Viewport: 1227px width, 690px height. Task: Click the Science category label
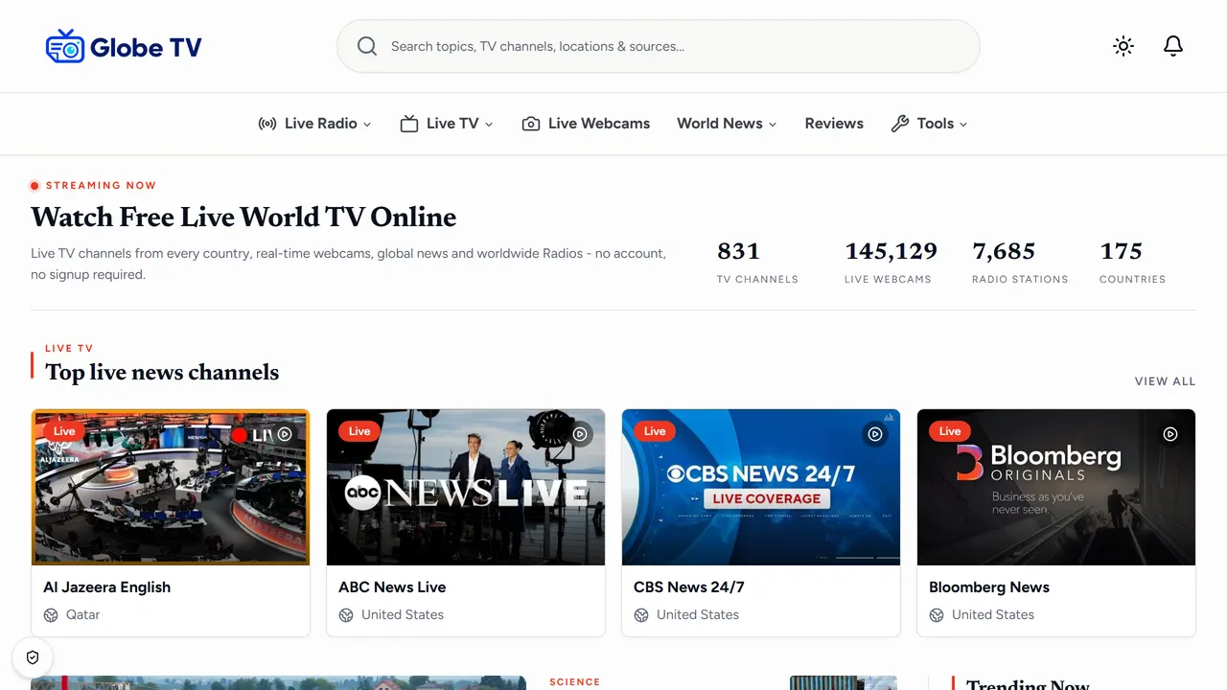[x=574, y=682]
